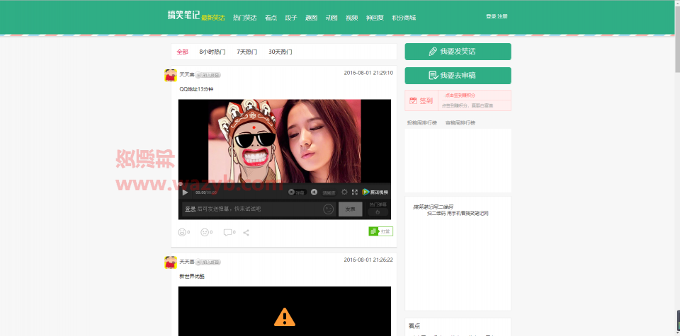This screenshot has height=336, width=680.
Task: Open the 最新笑话 nav item
Action: tap(213, 18)
